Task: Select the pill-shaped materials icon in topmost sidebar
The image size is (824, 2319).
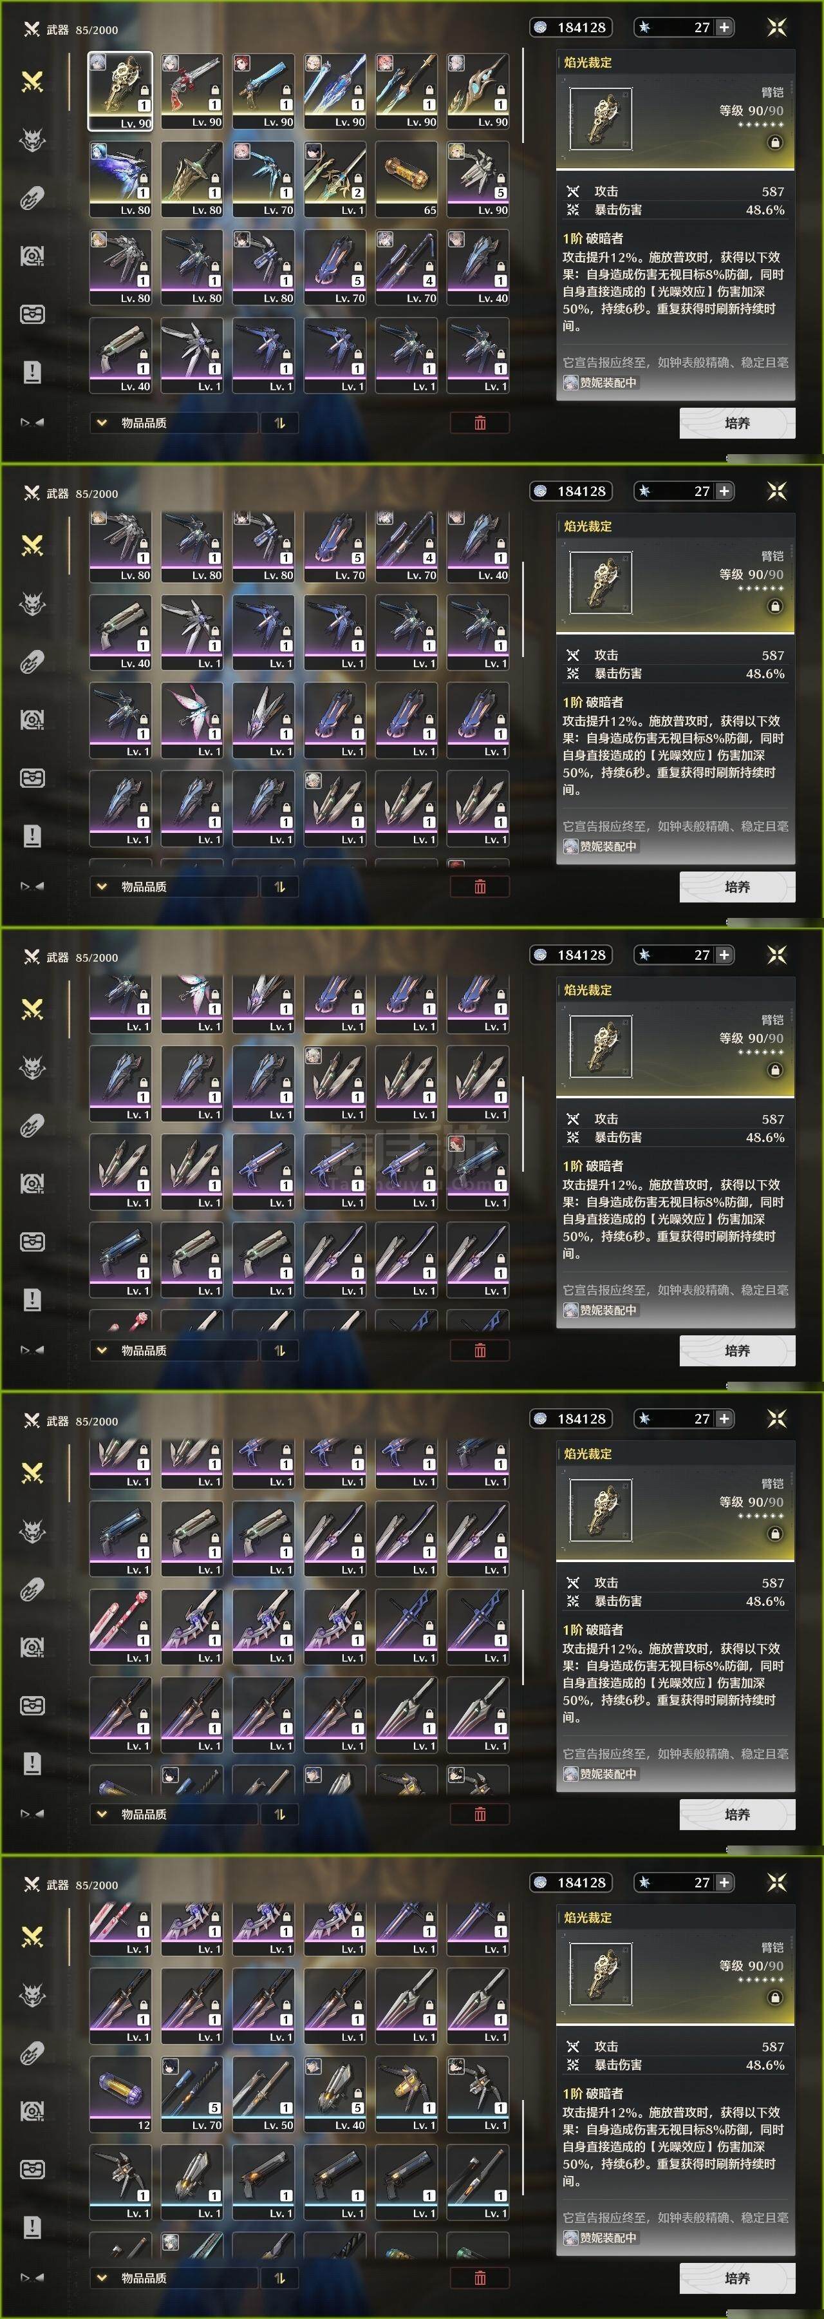Action: pos(32,198)
